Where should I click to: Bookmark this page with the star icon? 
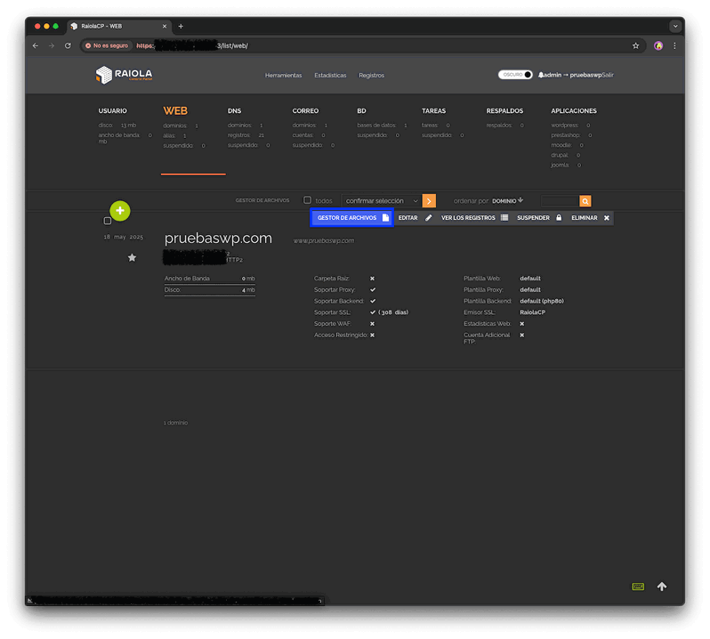635,45
